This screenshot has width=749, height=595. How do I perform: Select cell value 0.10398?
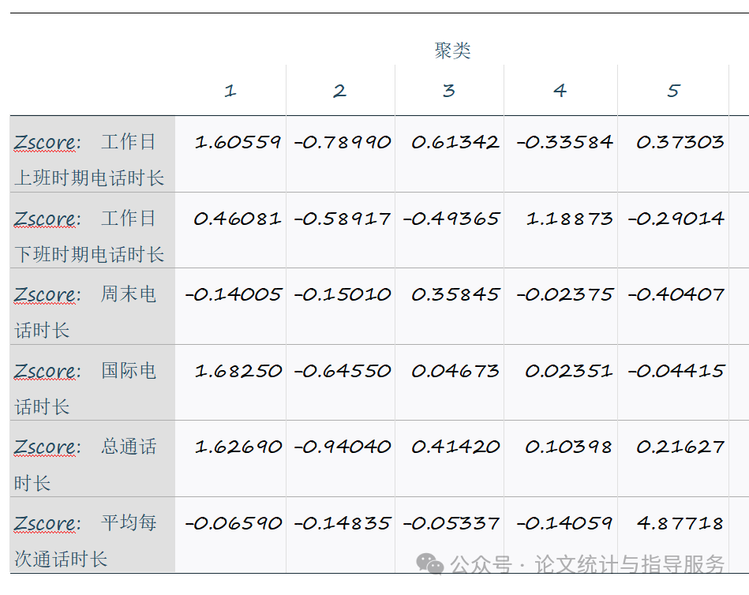(x=569, y=447)
